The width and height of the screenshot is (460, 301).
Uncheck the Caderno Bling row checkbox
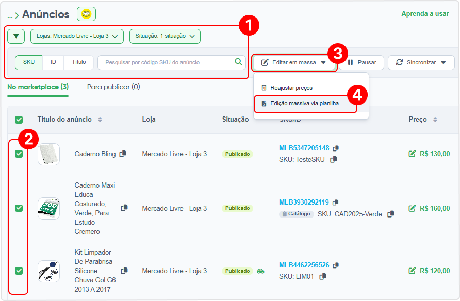pyautogui.click(x=19, y=154)
